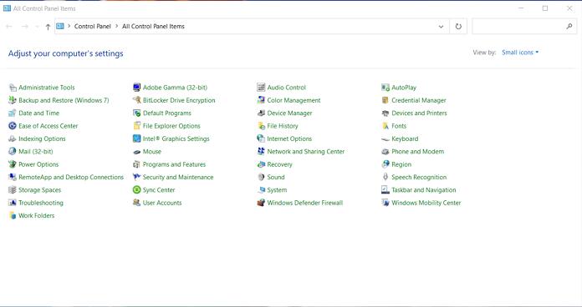The image size is (582, 307).
Task: Click the Control Panel breadcrumb
Action: click(x=93, y=27)
